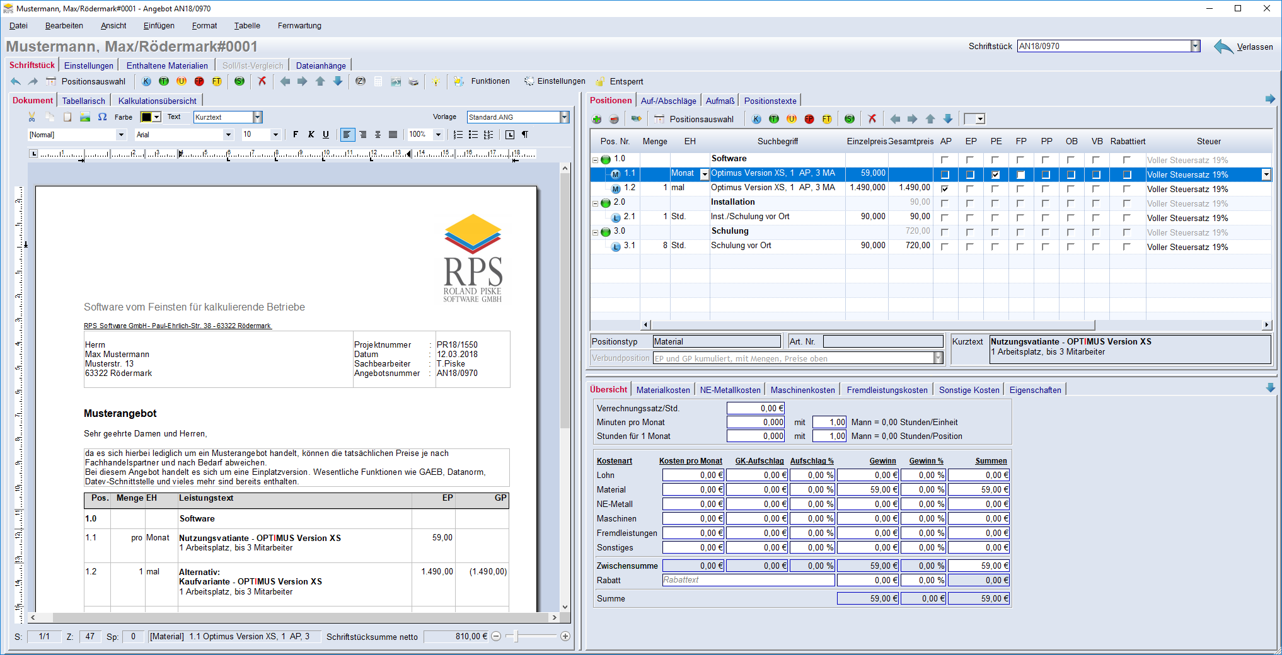Click the clipboard paste icon
The height and width of the screenshot is (655, 1282).
coord(67,117)
